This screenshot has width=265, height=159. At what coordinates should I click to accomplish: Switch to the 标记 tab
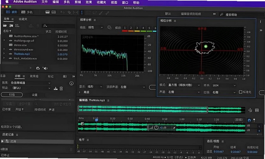[x=50, y=76]
